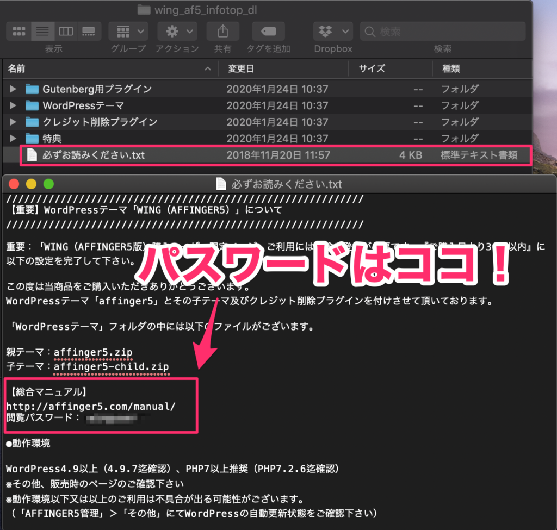The image size is (557, 530).
Task: Switch Finder to list view
Action: click(42, 31)
